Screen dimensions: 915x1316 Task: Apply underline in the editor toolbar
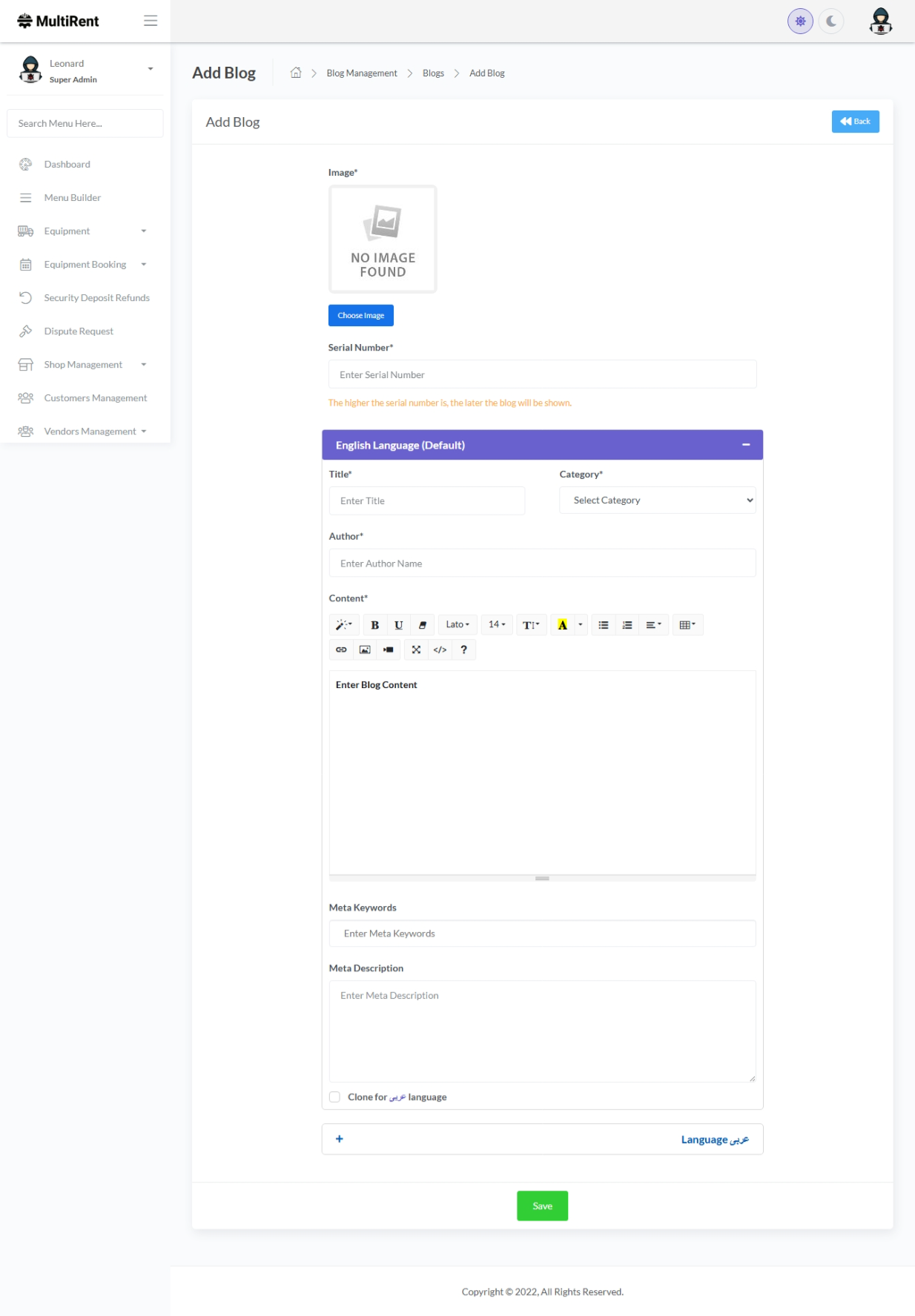398,625
